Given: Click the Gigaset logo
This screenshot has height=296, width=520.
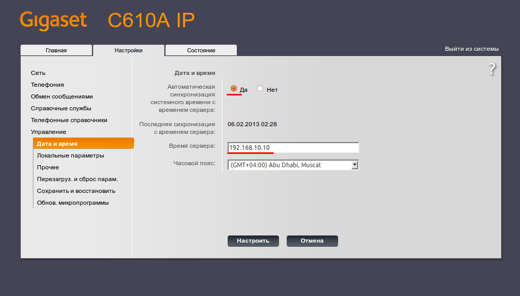Looking at the screenshot, I should 53,21.
